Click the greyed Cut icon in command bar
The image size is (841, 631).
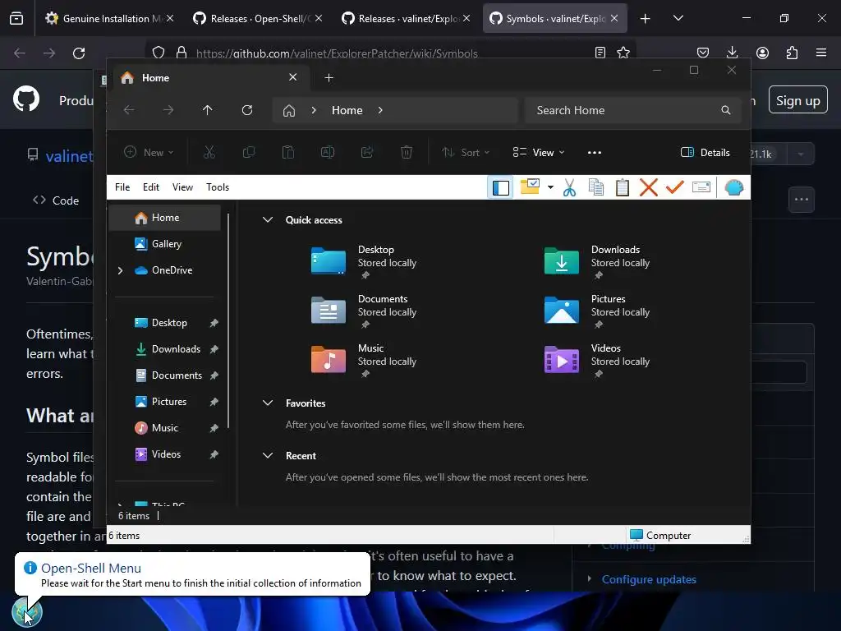(209, 152)
